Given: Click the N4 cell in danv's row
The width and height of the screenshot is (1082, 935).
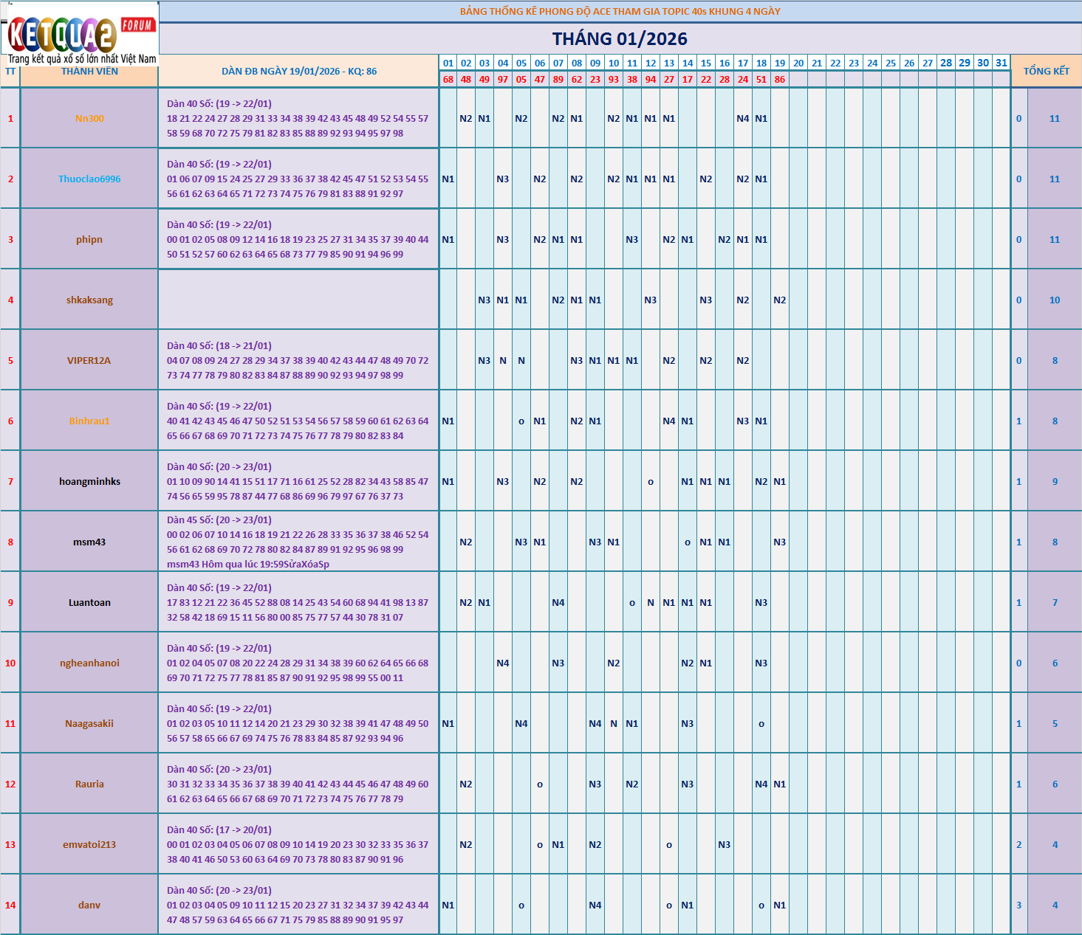Looking at the screenshot, I should pyautogui.click(x=595, y=905).
